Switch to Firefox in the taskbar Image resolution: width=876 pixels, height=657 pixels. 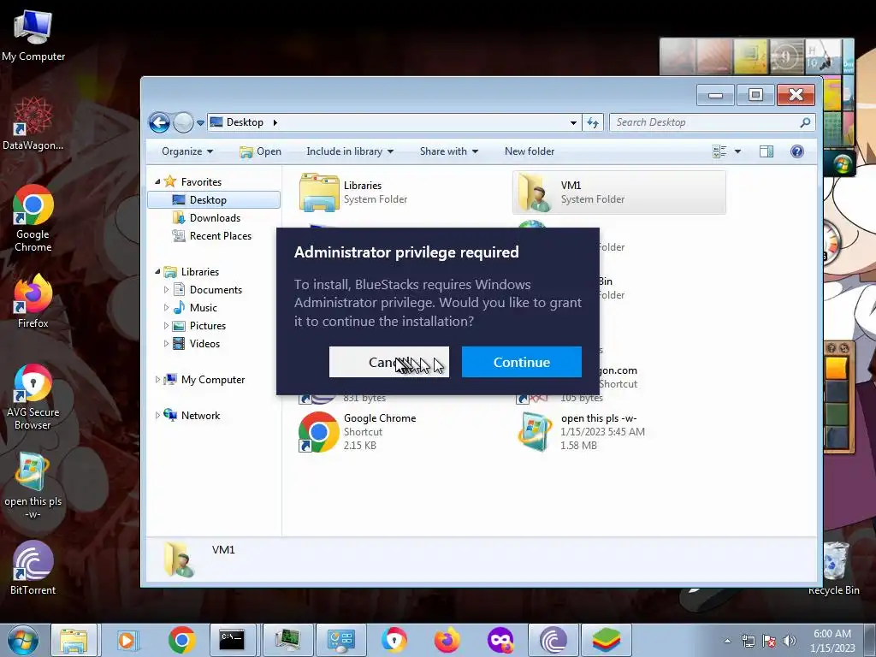(447, 640)
